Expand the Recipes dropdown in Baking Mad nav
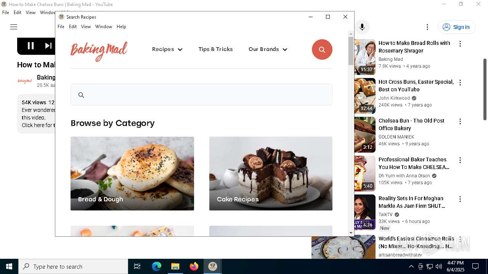488x274 pixels. coord(167,49)
